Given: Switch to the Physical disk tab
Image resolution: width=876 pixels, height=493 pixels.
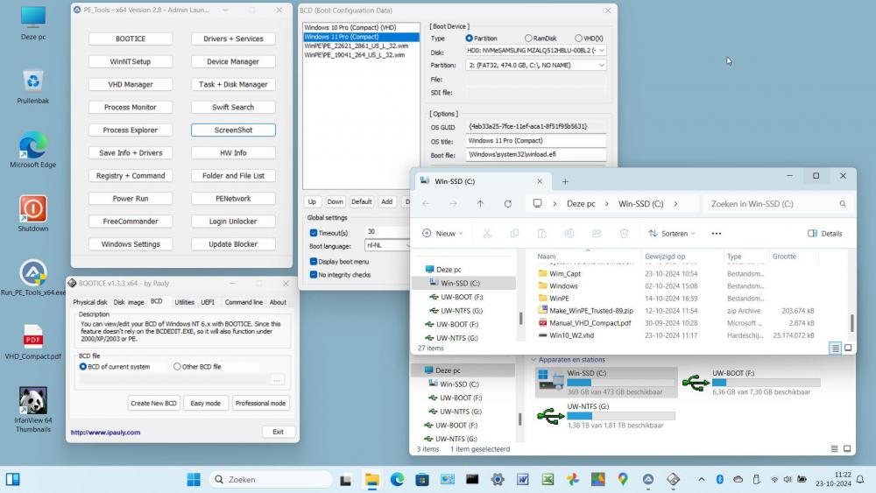Looking at the screenshot, I should pos(89,302).
